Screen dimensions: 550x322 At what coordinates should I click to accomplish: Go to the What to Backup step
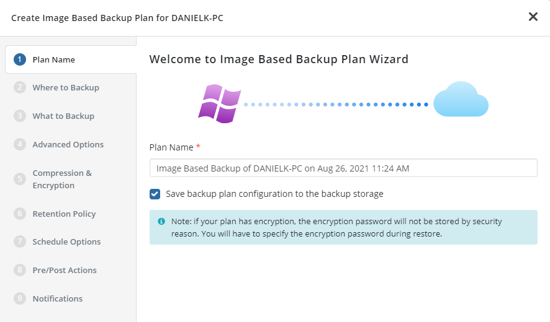[x=63, y=116]
